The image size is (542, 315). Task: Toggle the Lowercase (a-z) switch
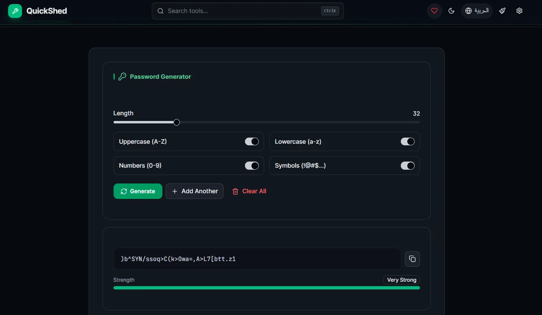coord(408,142)
